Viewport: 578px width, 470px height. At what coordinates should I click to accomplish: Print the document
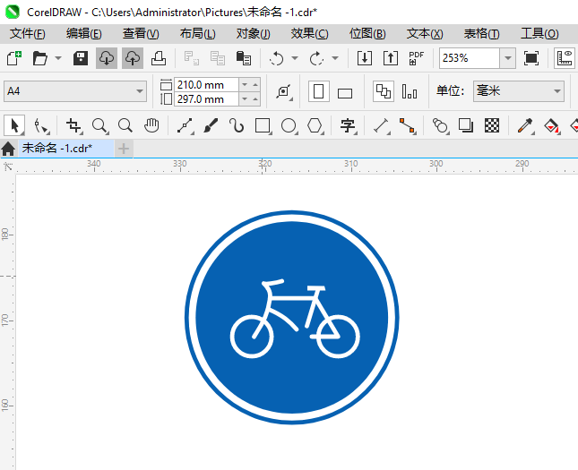159,58
